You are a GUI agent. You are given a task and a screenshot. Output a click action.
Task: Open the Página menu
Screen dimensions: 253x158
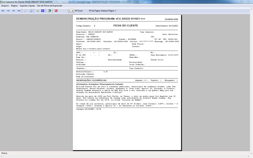coord(14,6)
